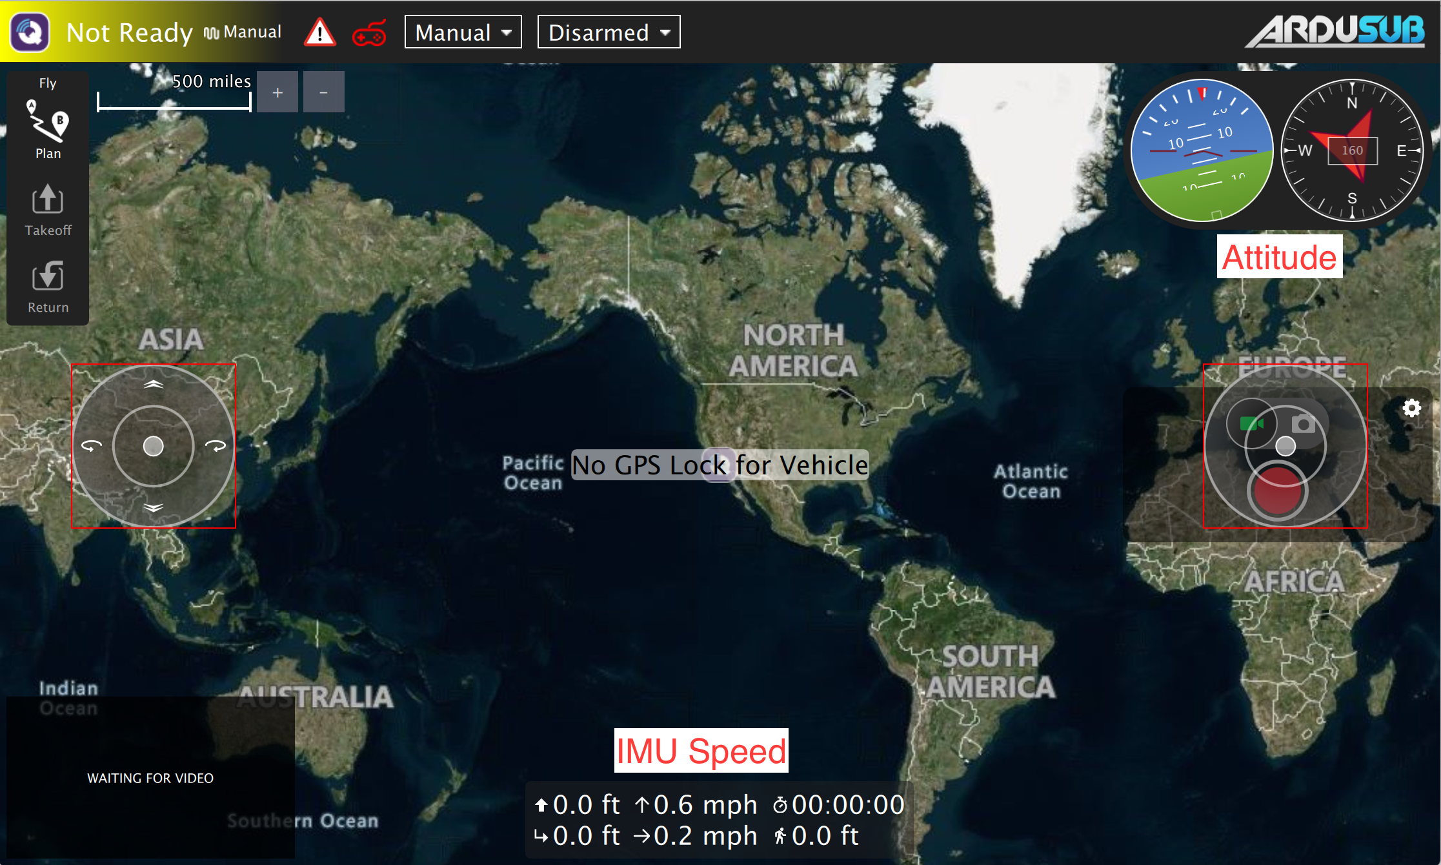This screenshot has width=1441, height=865.
Task: Click the left virtual joystick center knob
Action: 153,446
